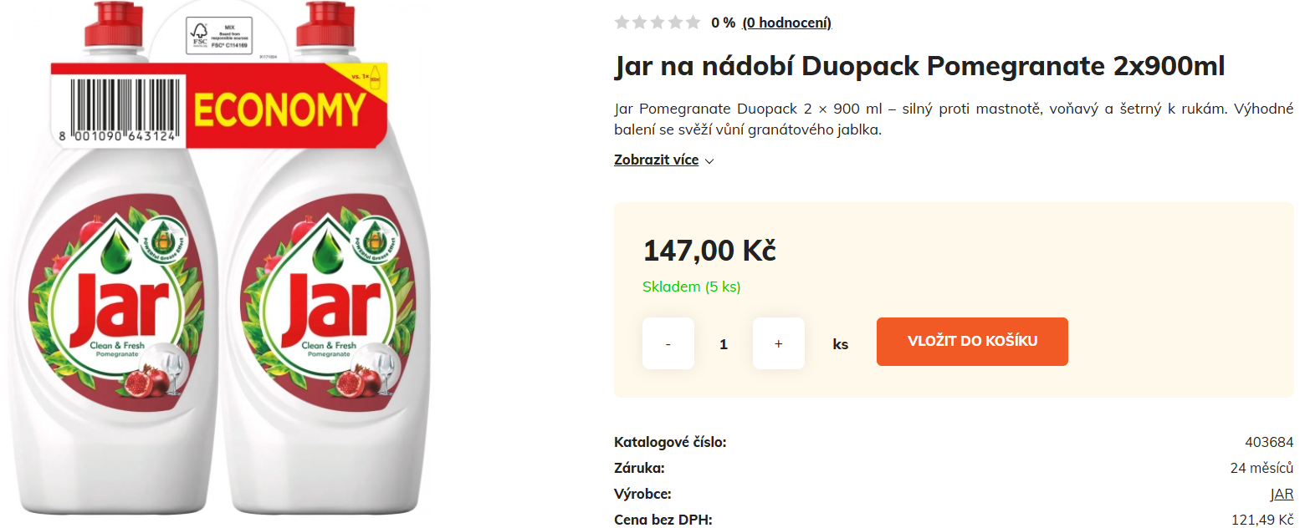Rate the product with the fifth star
The height and width of the screenshot is (528, 1305).
[693, 23]
